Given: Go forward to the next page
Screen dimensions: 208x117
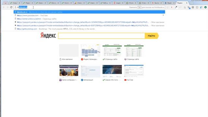Looking at the screenshot, I should click(7, 7).
